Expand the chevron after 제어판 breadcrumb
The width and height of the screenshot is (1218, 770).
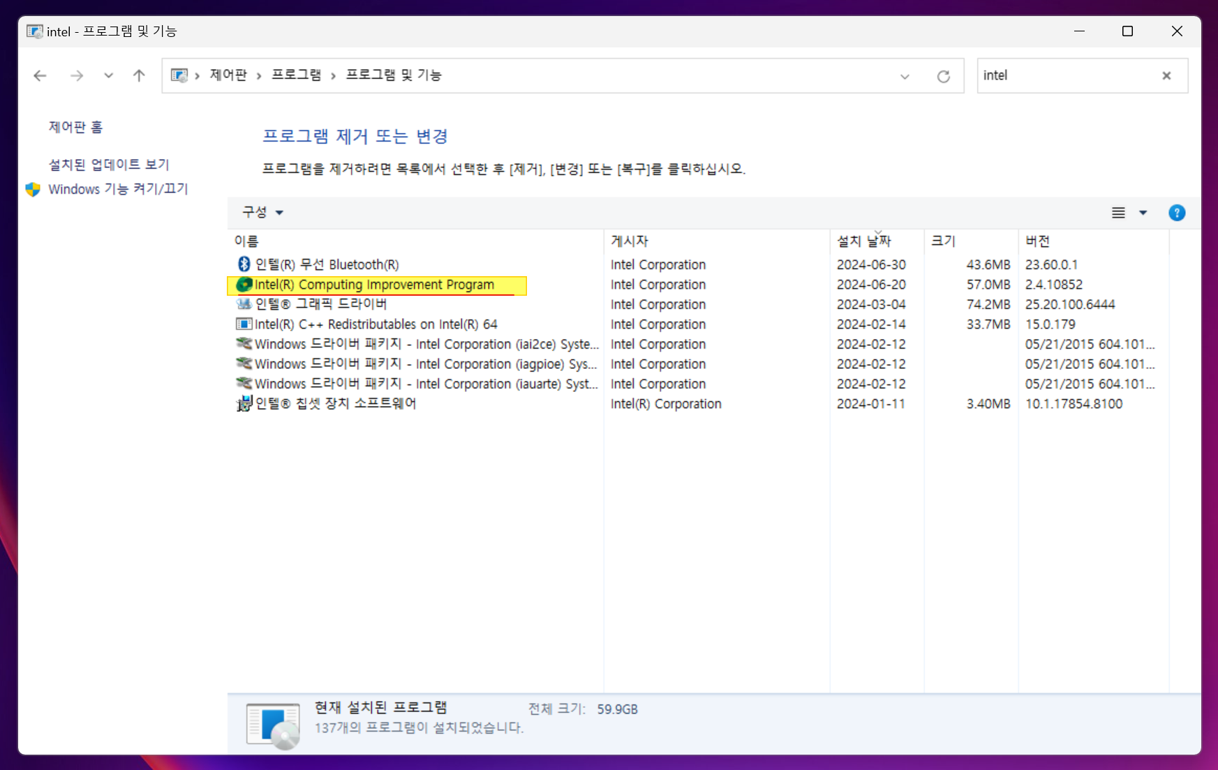[259, 75]
